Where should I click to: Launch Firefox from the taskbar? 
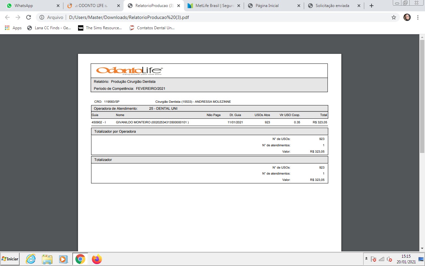tap(97, 259)
